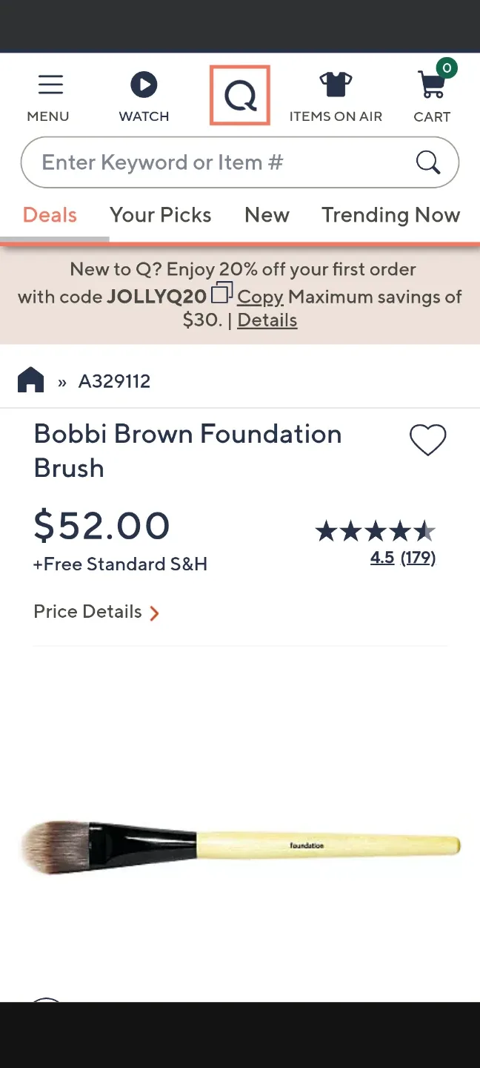Open the promo Details link
Screen dimensions: 480x1068
(x=267, y=320)
